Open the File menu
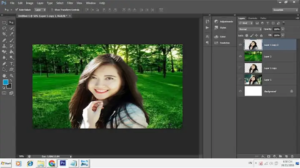 [x=12, y=3]
